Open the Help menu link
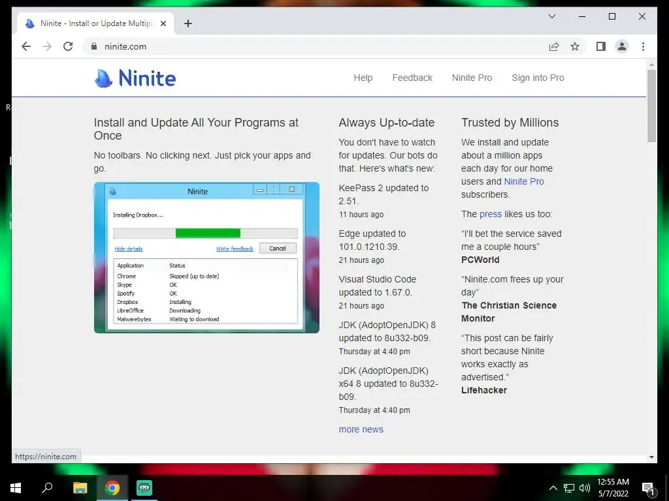Screen dimensions: 669x501 point(363,78)
